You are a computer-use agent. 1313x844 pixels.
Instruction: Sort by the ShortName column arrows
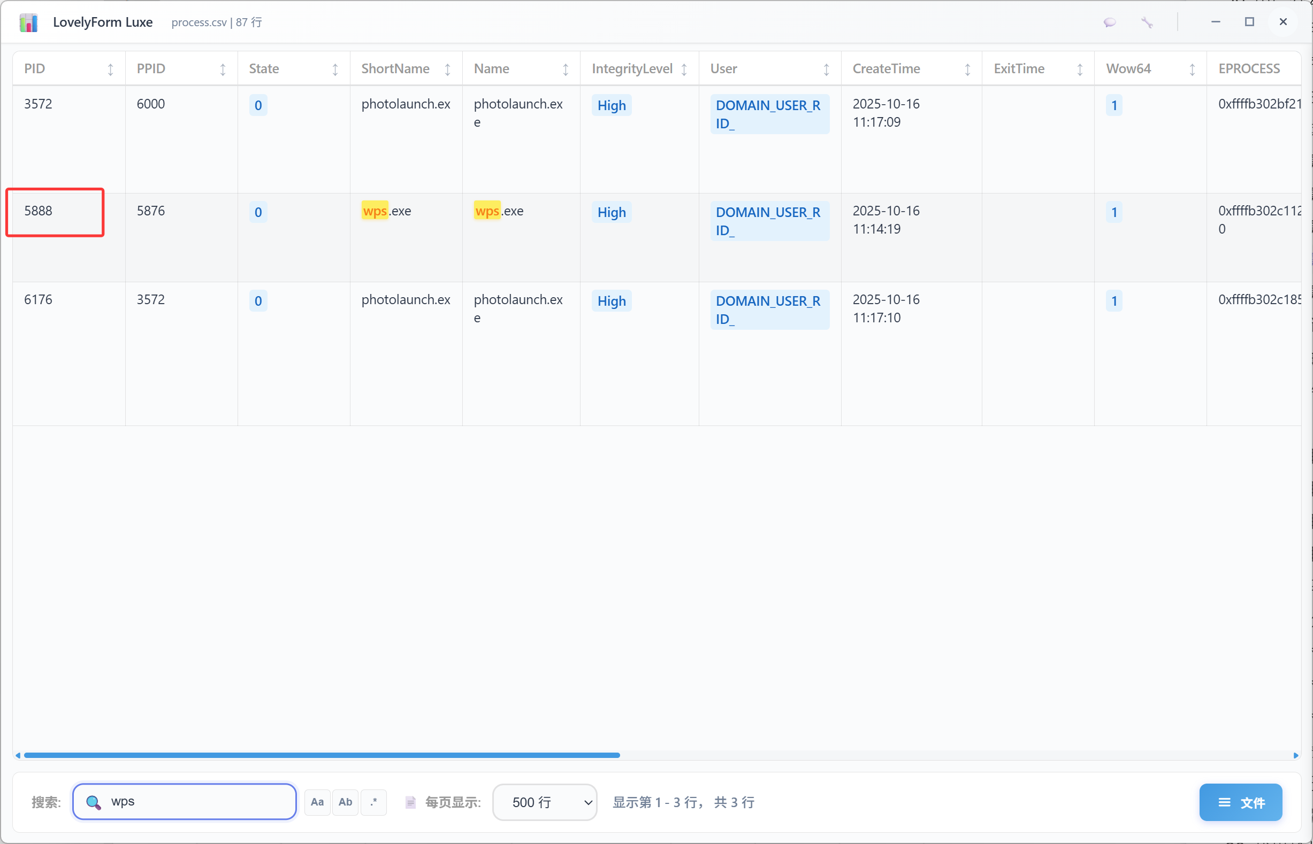447,69
